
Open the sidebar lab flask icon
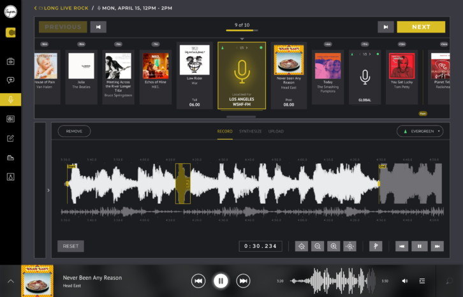pos(11,177)
